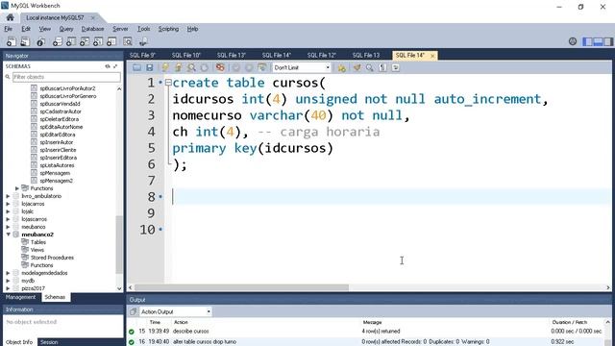Fold the create table code block
Image resolution: width=615 pixels, height=346 pixels.
point(168,83)
